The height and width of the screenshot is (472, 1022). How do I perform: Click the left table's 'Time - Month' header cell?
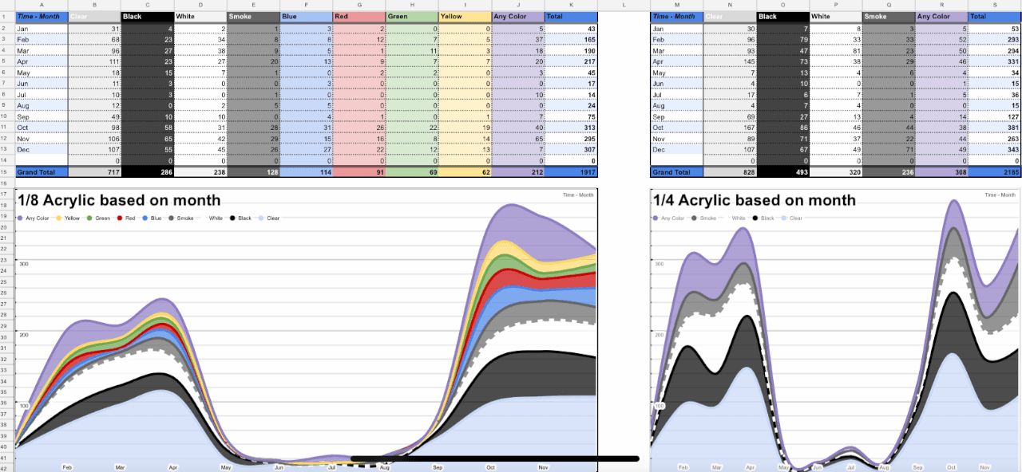click(41, 16)
